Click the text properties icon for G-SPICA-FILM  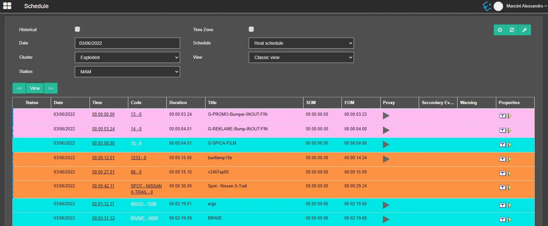pyautogui.click(x=502, y=145)
